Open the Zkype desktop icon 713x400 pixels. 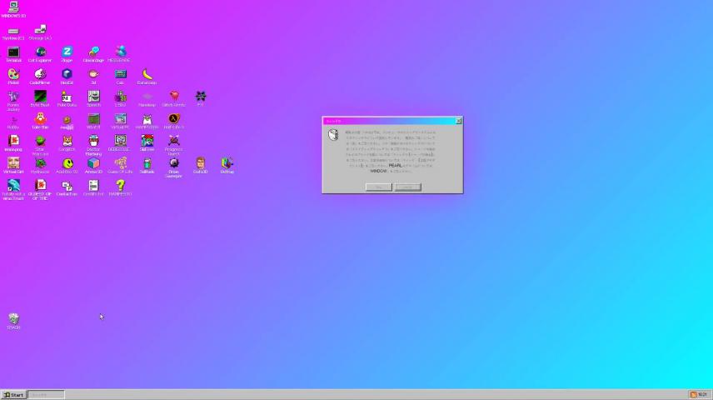67,54
